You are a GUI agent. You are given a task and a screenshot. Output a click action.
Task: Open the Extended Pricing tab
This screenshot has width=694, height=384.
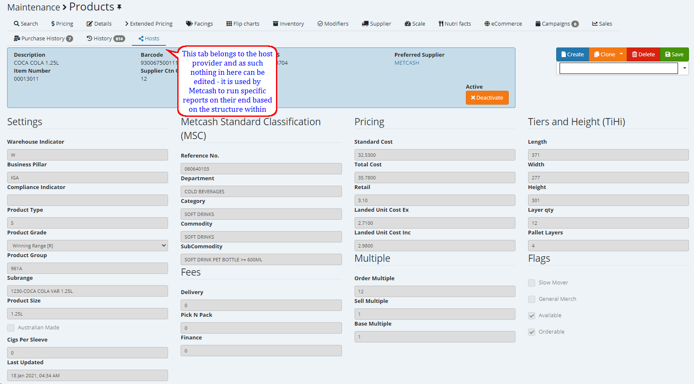click(x=149, y=24)
